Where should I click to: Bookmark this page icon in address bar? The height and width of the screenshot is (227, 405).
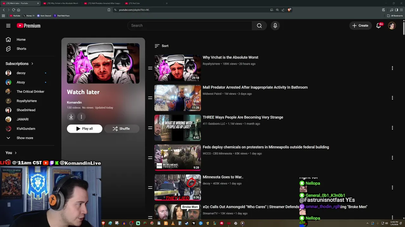tap(109, 10)
